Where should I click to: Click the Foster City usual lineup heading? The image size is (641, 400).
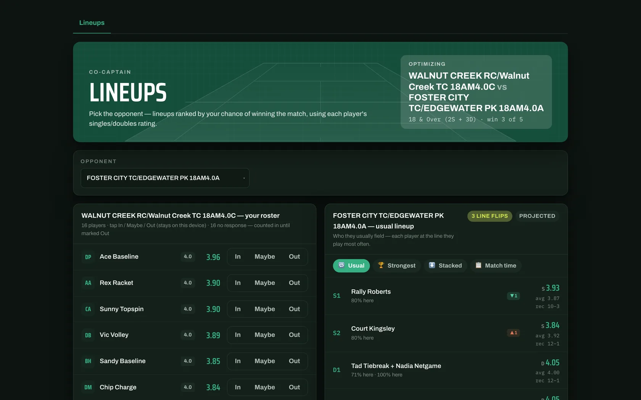click(x=389, y=221)
